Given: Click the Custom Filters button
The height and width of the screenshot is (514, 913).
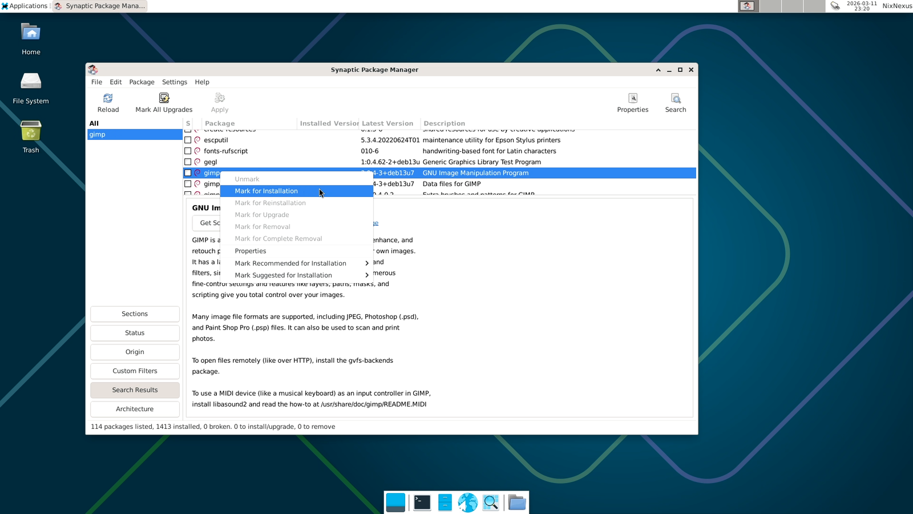Looking at the screenshot, I should pyautogui.click(x=135, y=371).
